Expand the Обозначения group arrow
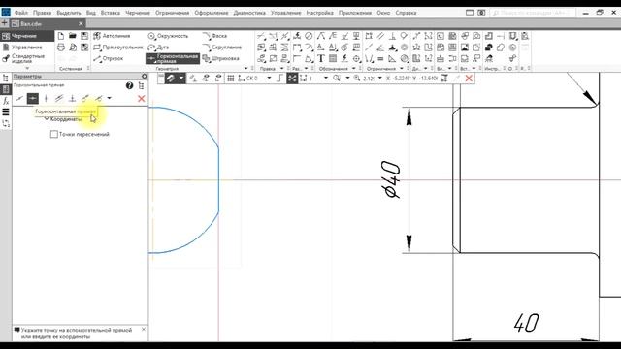 point(353,69)
